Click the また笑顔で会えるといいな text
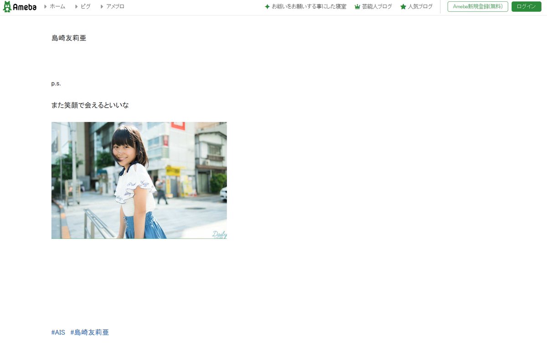This screenshot has width=547, height=347. tap(90, 105)
